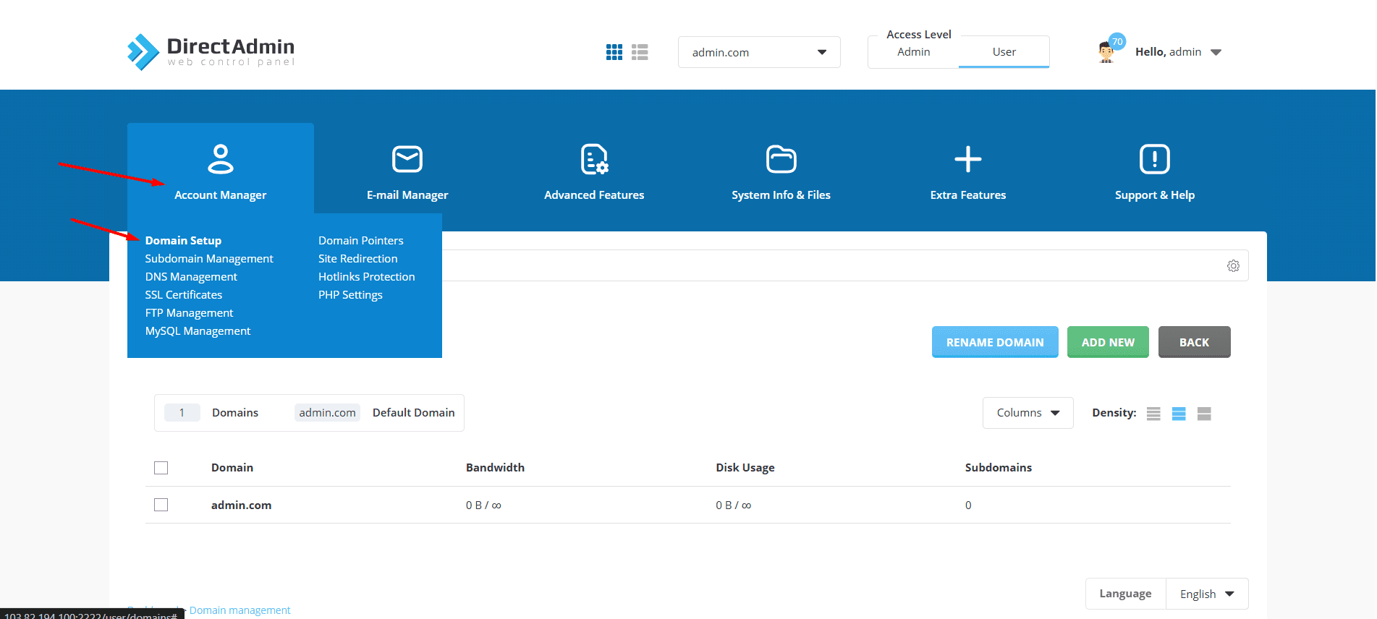Screen dimensions: 1377x619
Task: Click the ADD NEW button
Action: (1107, 342)
